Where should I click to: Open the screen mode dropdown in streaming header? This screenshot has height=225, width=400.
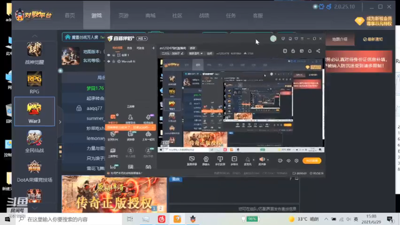tap(196, 54)
